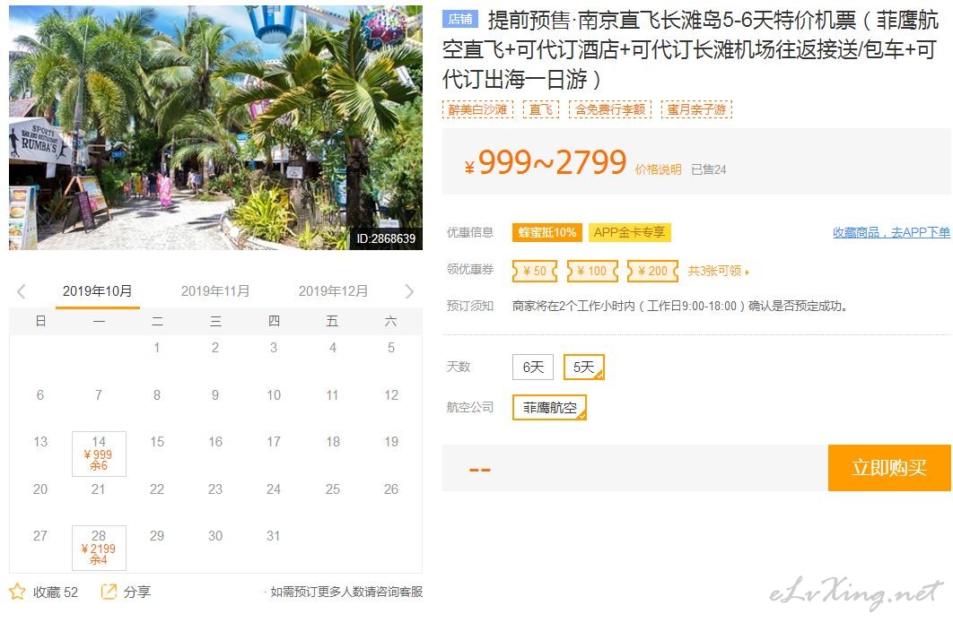
Task: Open the Boracay product photo
Action: pos(215,128)
